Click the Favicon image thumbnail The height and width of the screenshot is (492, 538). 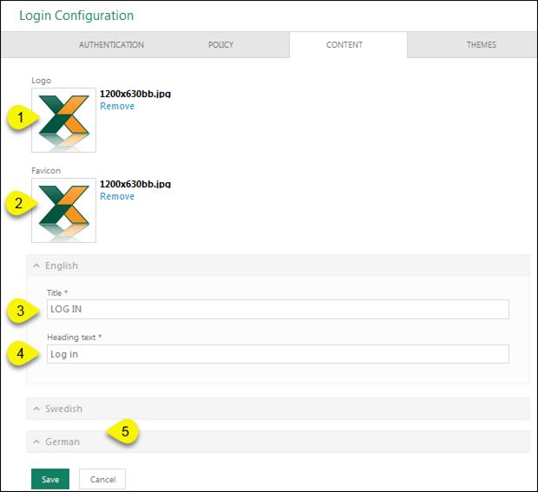pos(64,210)
